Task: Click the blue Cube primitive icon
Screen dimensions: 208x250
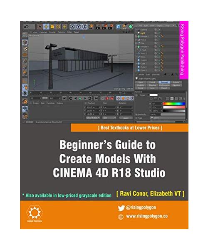Action: [118, 27]
